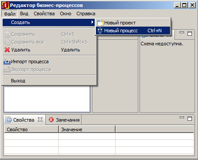Click the red Замечания error icon

51,120
